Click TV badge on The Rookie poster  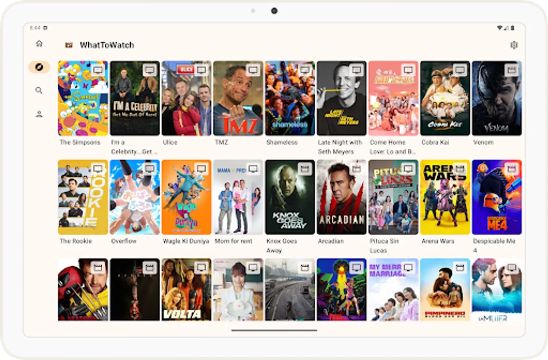coord(98,169)
